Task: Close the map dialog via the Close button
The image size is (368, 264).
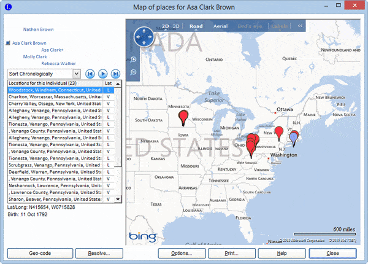Action: pyautogui.click(x=332, y=253)
